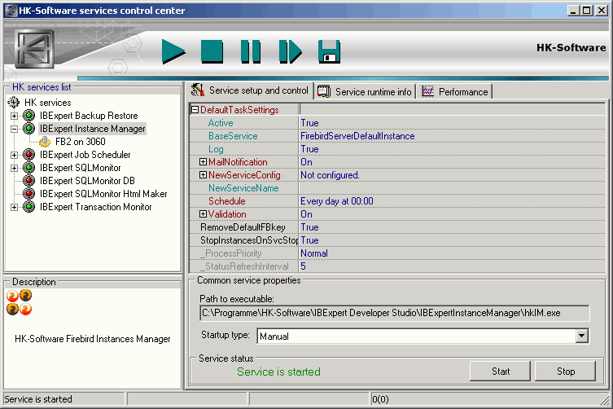Click the Stop service button
This screenshot has width=613, height=409.
click(x=565, y=371)
